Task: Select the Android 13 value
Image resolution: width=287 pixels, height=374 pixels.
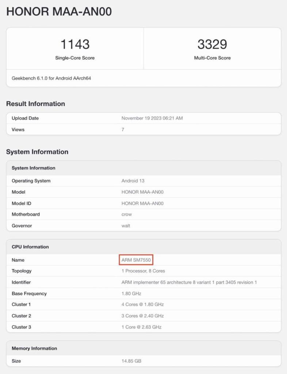Action: 133,181
